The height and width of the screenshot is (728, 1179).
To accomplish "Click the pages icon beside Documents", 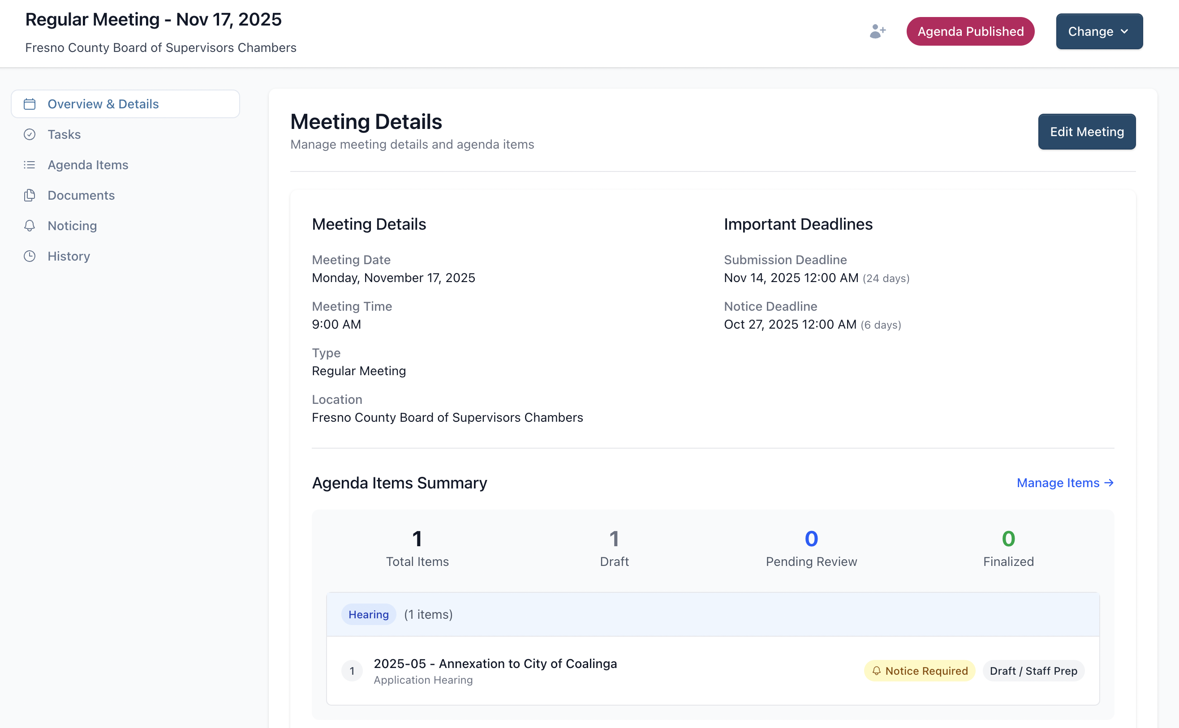I will [x=30, y=195].
